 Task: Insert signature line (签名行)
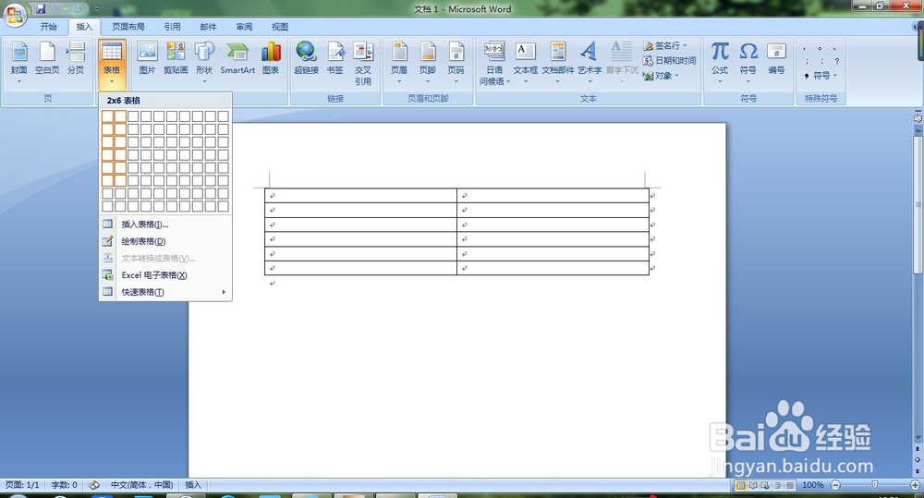[x=665, y=45]
